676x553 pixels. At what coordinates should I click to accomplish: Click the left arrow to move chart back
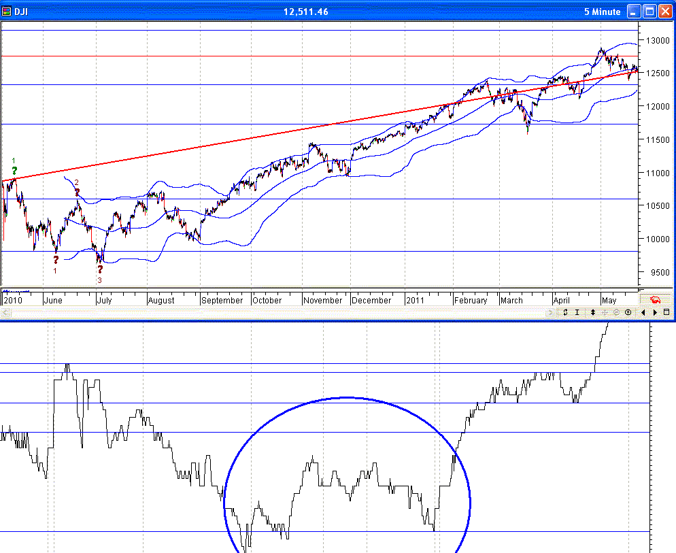tap(643, 312)
